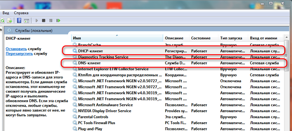This screenshot has height=131, width=292.
Task: Click Работает status in DHCP-клиент row
Action: coord(199,51)
